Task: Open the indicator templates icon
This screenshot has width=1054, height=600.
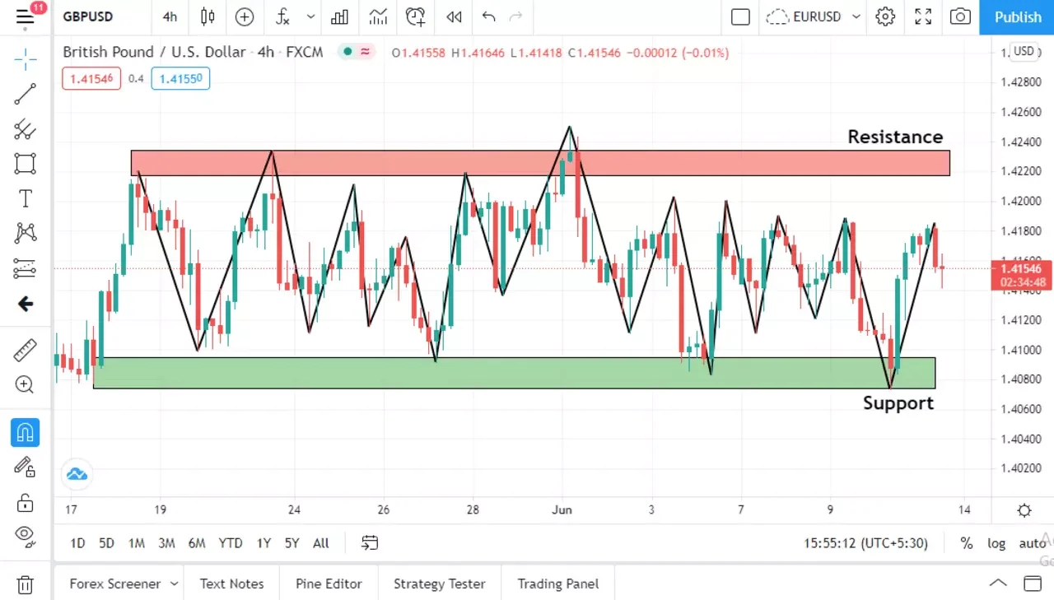Action: pyautogui.click(x=378, y=16)
